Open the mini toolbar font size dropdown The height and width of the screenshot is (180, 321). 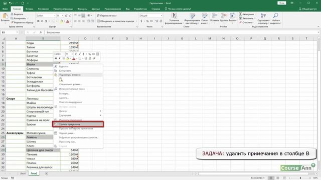pos(72,54)
